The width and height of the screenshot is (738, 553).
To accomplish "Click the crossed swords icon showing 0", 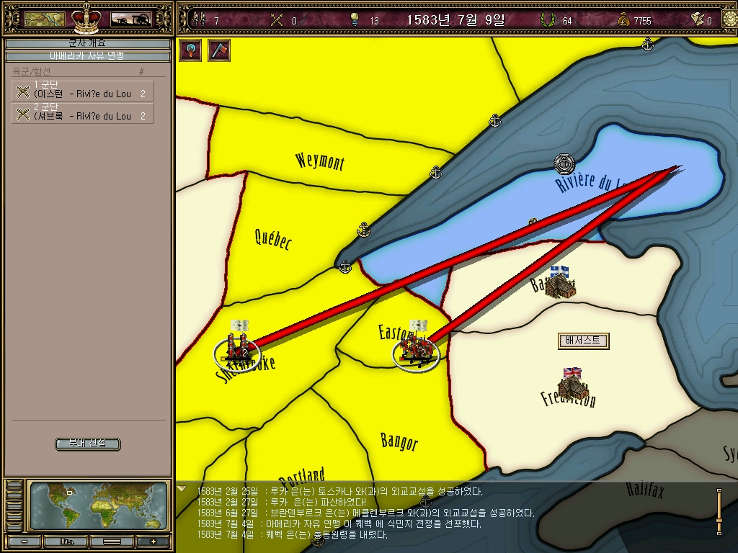I will [277, 19].
